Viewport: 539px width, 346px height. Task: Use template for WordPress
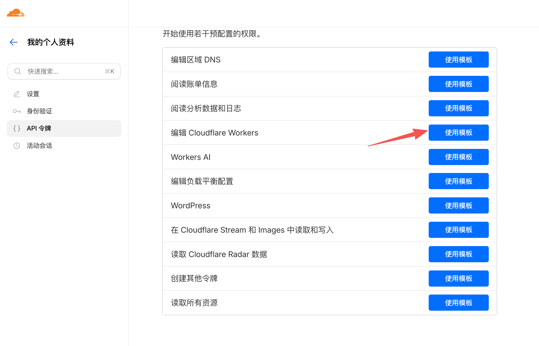tap(458, 206)
